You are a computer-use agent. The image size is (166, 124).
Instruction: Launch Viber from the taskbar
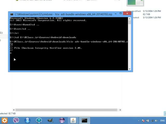tap(16, 120)
